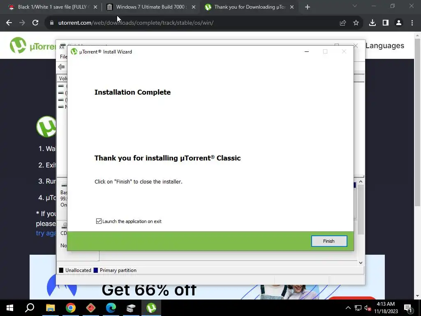The height and width of the screenshot is (316, 421).
Task: Close the Black 1/White 1 save file tab
Action: [95, 7]
